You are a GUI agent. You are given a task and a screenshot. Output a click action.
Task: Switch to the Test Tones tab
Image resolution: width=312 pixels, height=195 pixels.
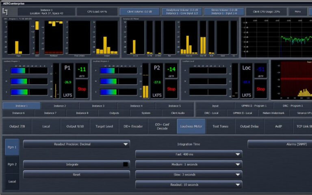(221, 126)
